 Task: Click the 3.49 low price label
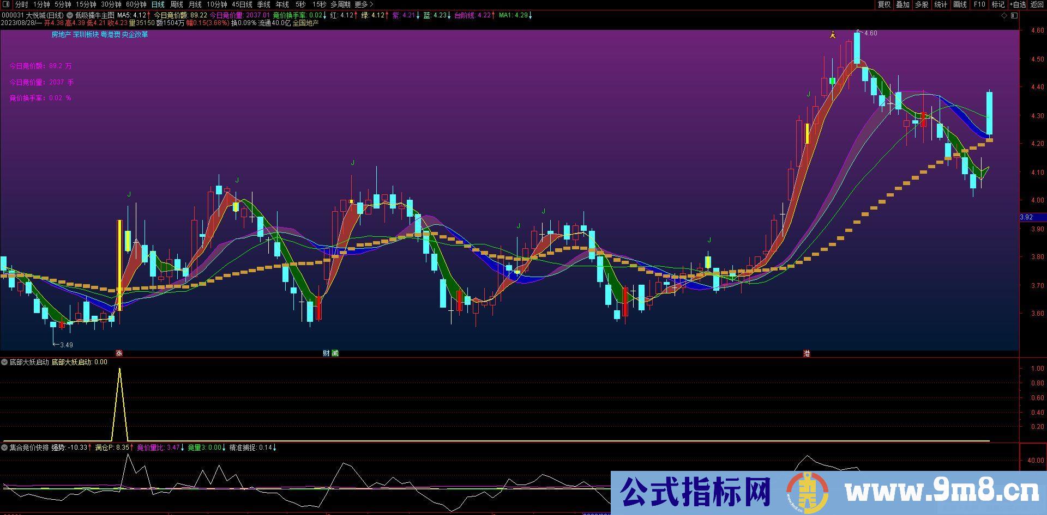(x=66, y=345)
